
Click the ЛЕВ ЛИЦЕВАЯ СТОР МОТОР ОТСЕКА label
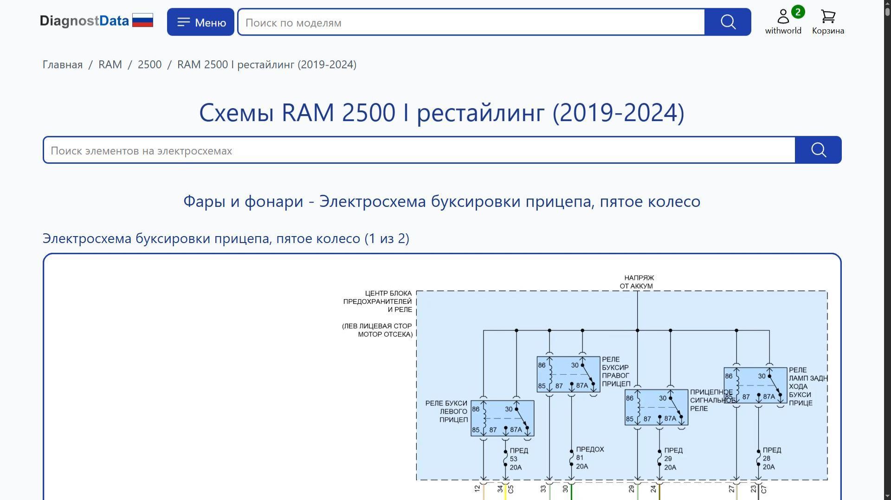click(377, 330)
